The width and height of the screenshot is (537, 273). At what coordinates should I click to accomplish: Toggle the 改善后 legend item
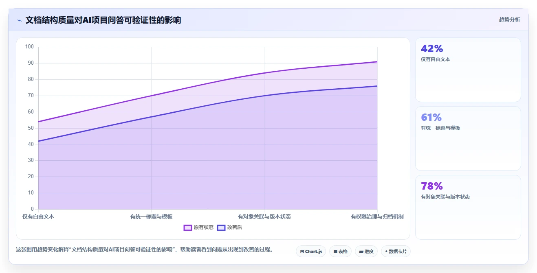229,227
